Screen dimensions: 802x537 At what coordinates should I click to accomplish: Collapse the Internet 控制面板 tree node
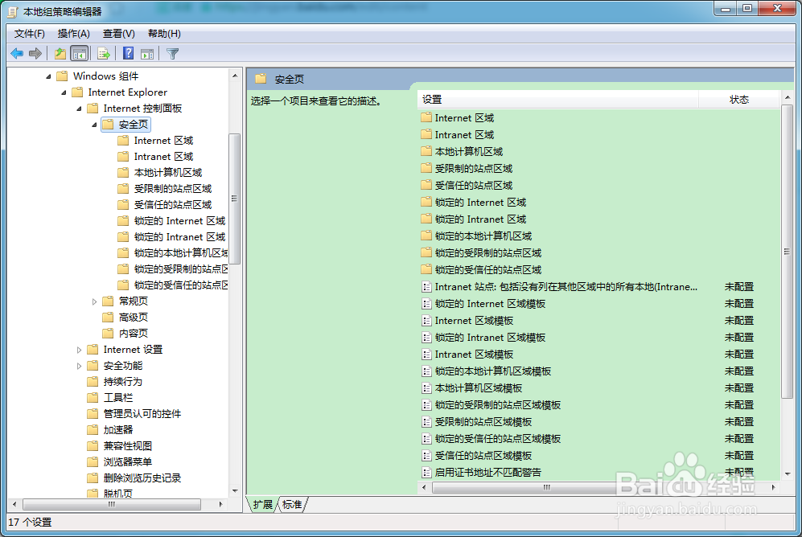point(80,109)
